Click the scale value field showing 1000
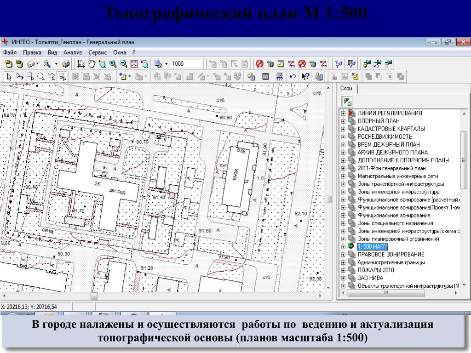The width and height of the screenshot is (471, 353). coord(186,63)
